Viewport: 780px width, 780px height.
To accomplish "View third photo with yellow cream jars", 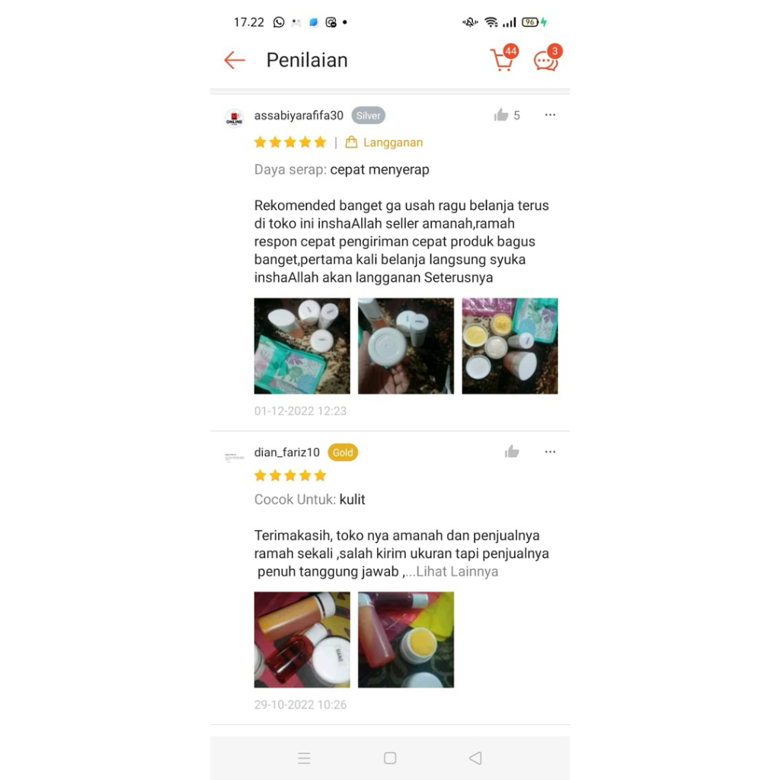I will point(510,347).
